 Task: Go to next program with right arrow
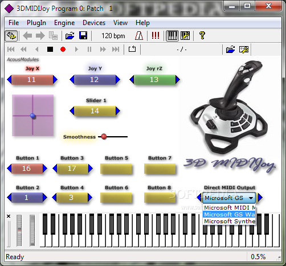(40, 36)
